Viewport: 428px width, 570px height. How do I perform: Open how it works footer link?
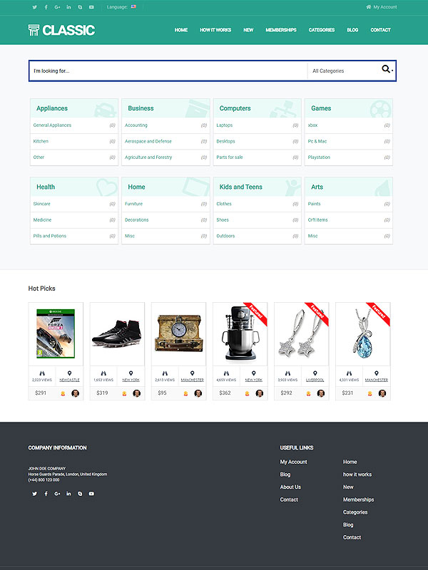coord(357,475)
